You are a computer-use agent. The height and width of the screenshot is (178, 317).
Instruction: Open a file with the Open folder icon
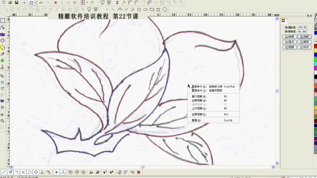[10, 3]
